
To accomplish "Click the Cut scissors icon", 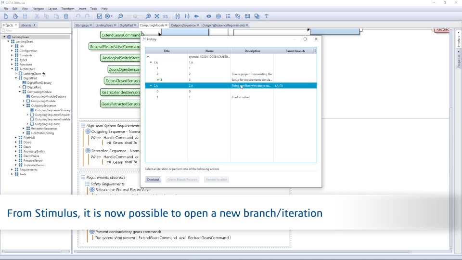I will (x=37, y=16).
